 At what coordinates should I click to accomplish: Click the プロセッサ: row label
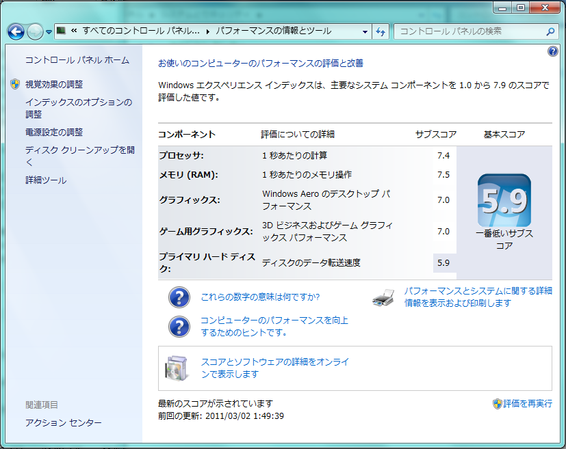[181, 155]
